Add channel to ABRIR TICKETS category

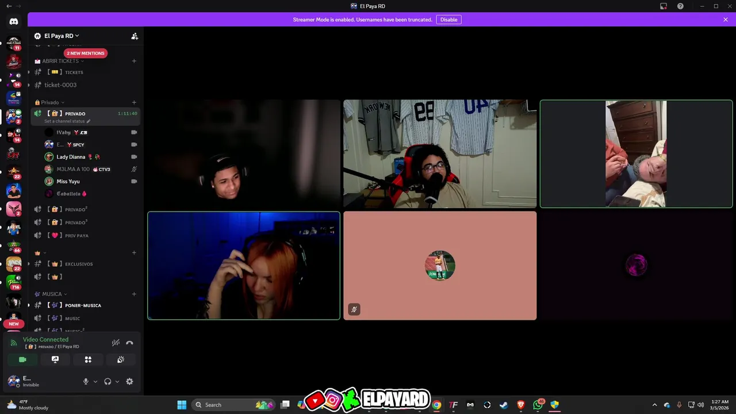tap(134, 61)
